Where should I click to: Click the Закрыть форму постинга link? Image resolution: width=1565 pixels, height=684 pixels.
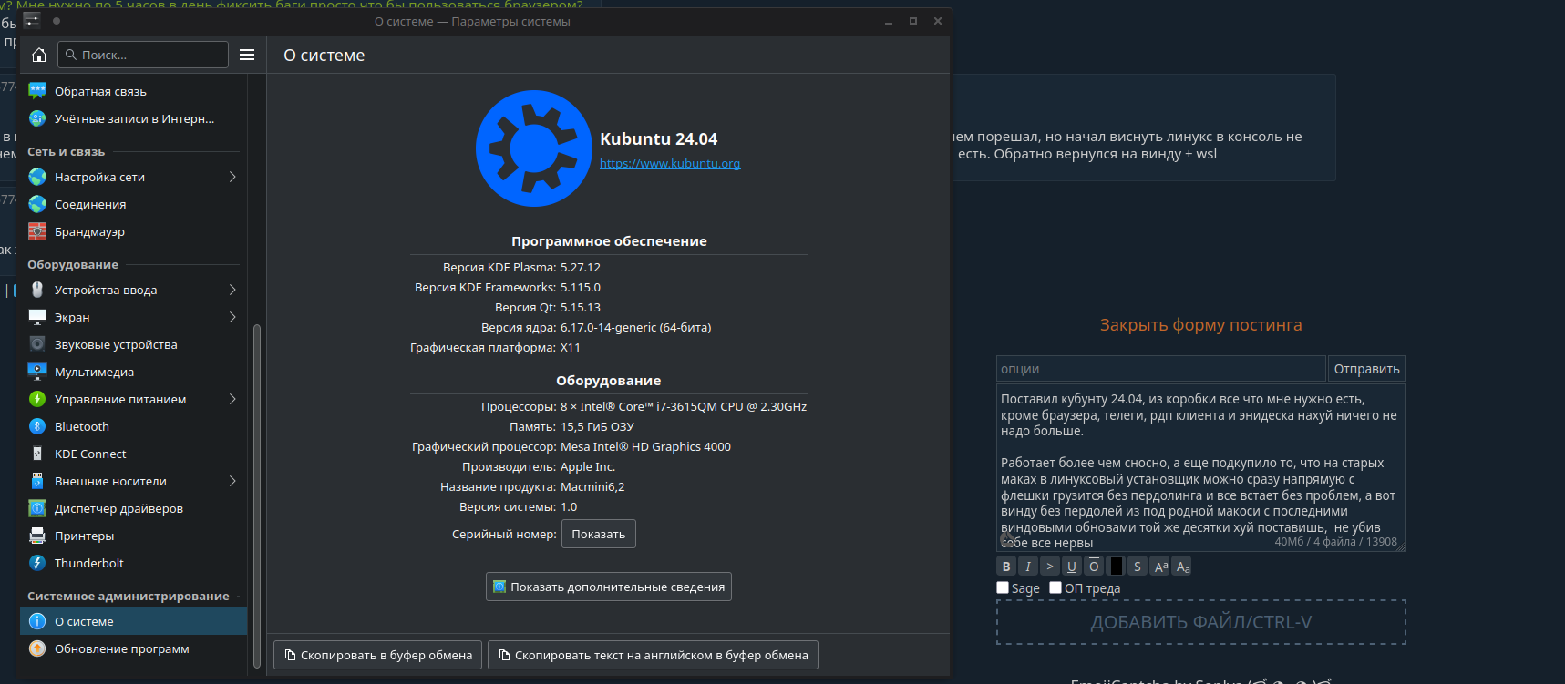(1200, 325)
